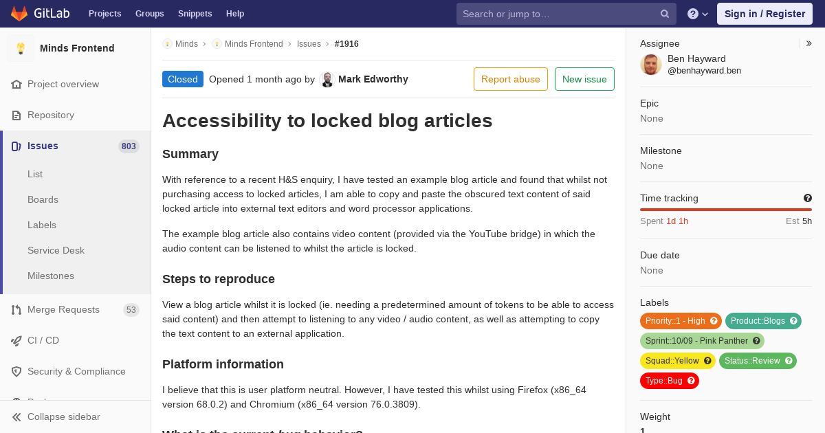Image resolution: width=825 pixels, height=433 pixels.
Task: Click the Issues count badge 803
Action: [129, 146]
